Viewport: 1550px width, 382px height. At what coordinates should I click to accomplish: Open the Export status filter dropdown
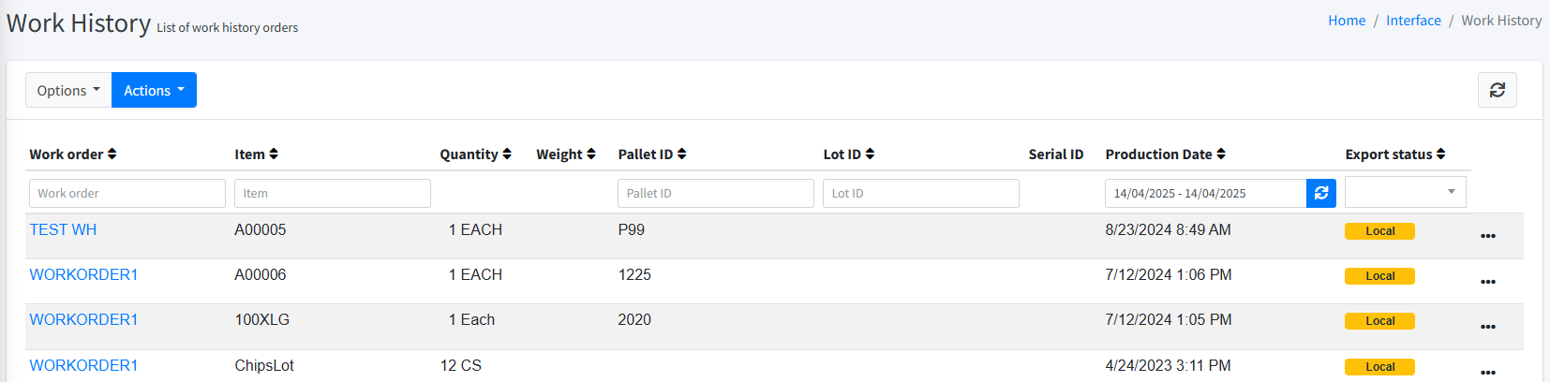(x=1405, y=193)
